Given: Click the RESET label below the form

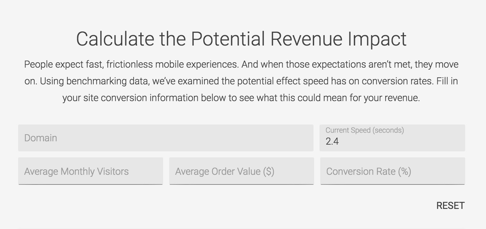Looking at the screenshot, I should tap(450, 205).
